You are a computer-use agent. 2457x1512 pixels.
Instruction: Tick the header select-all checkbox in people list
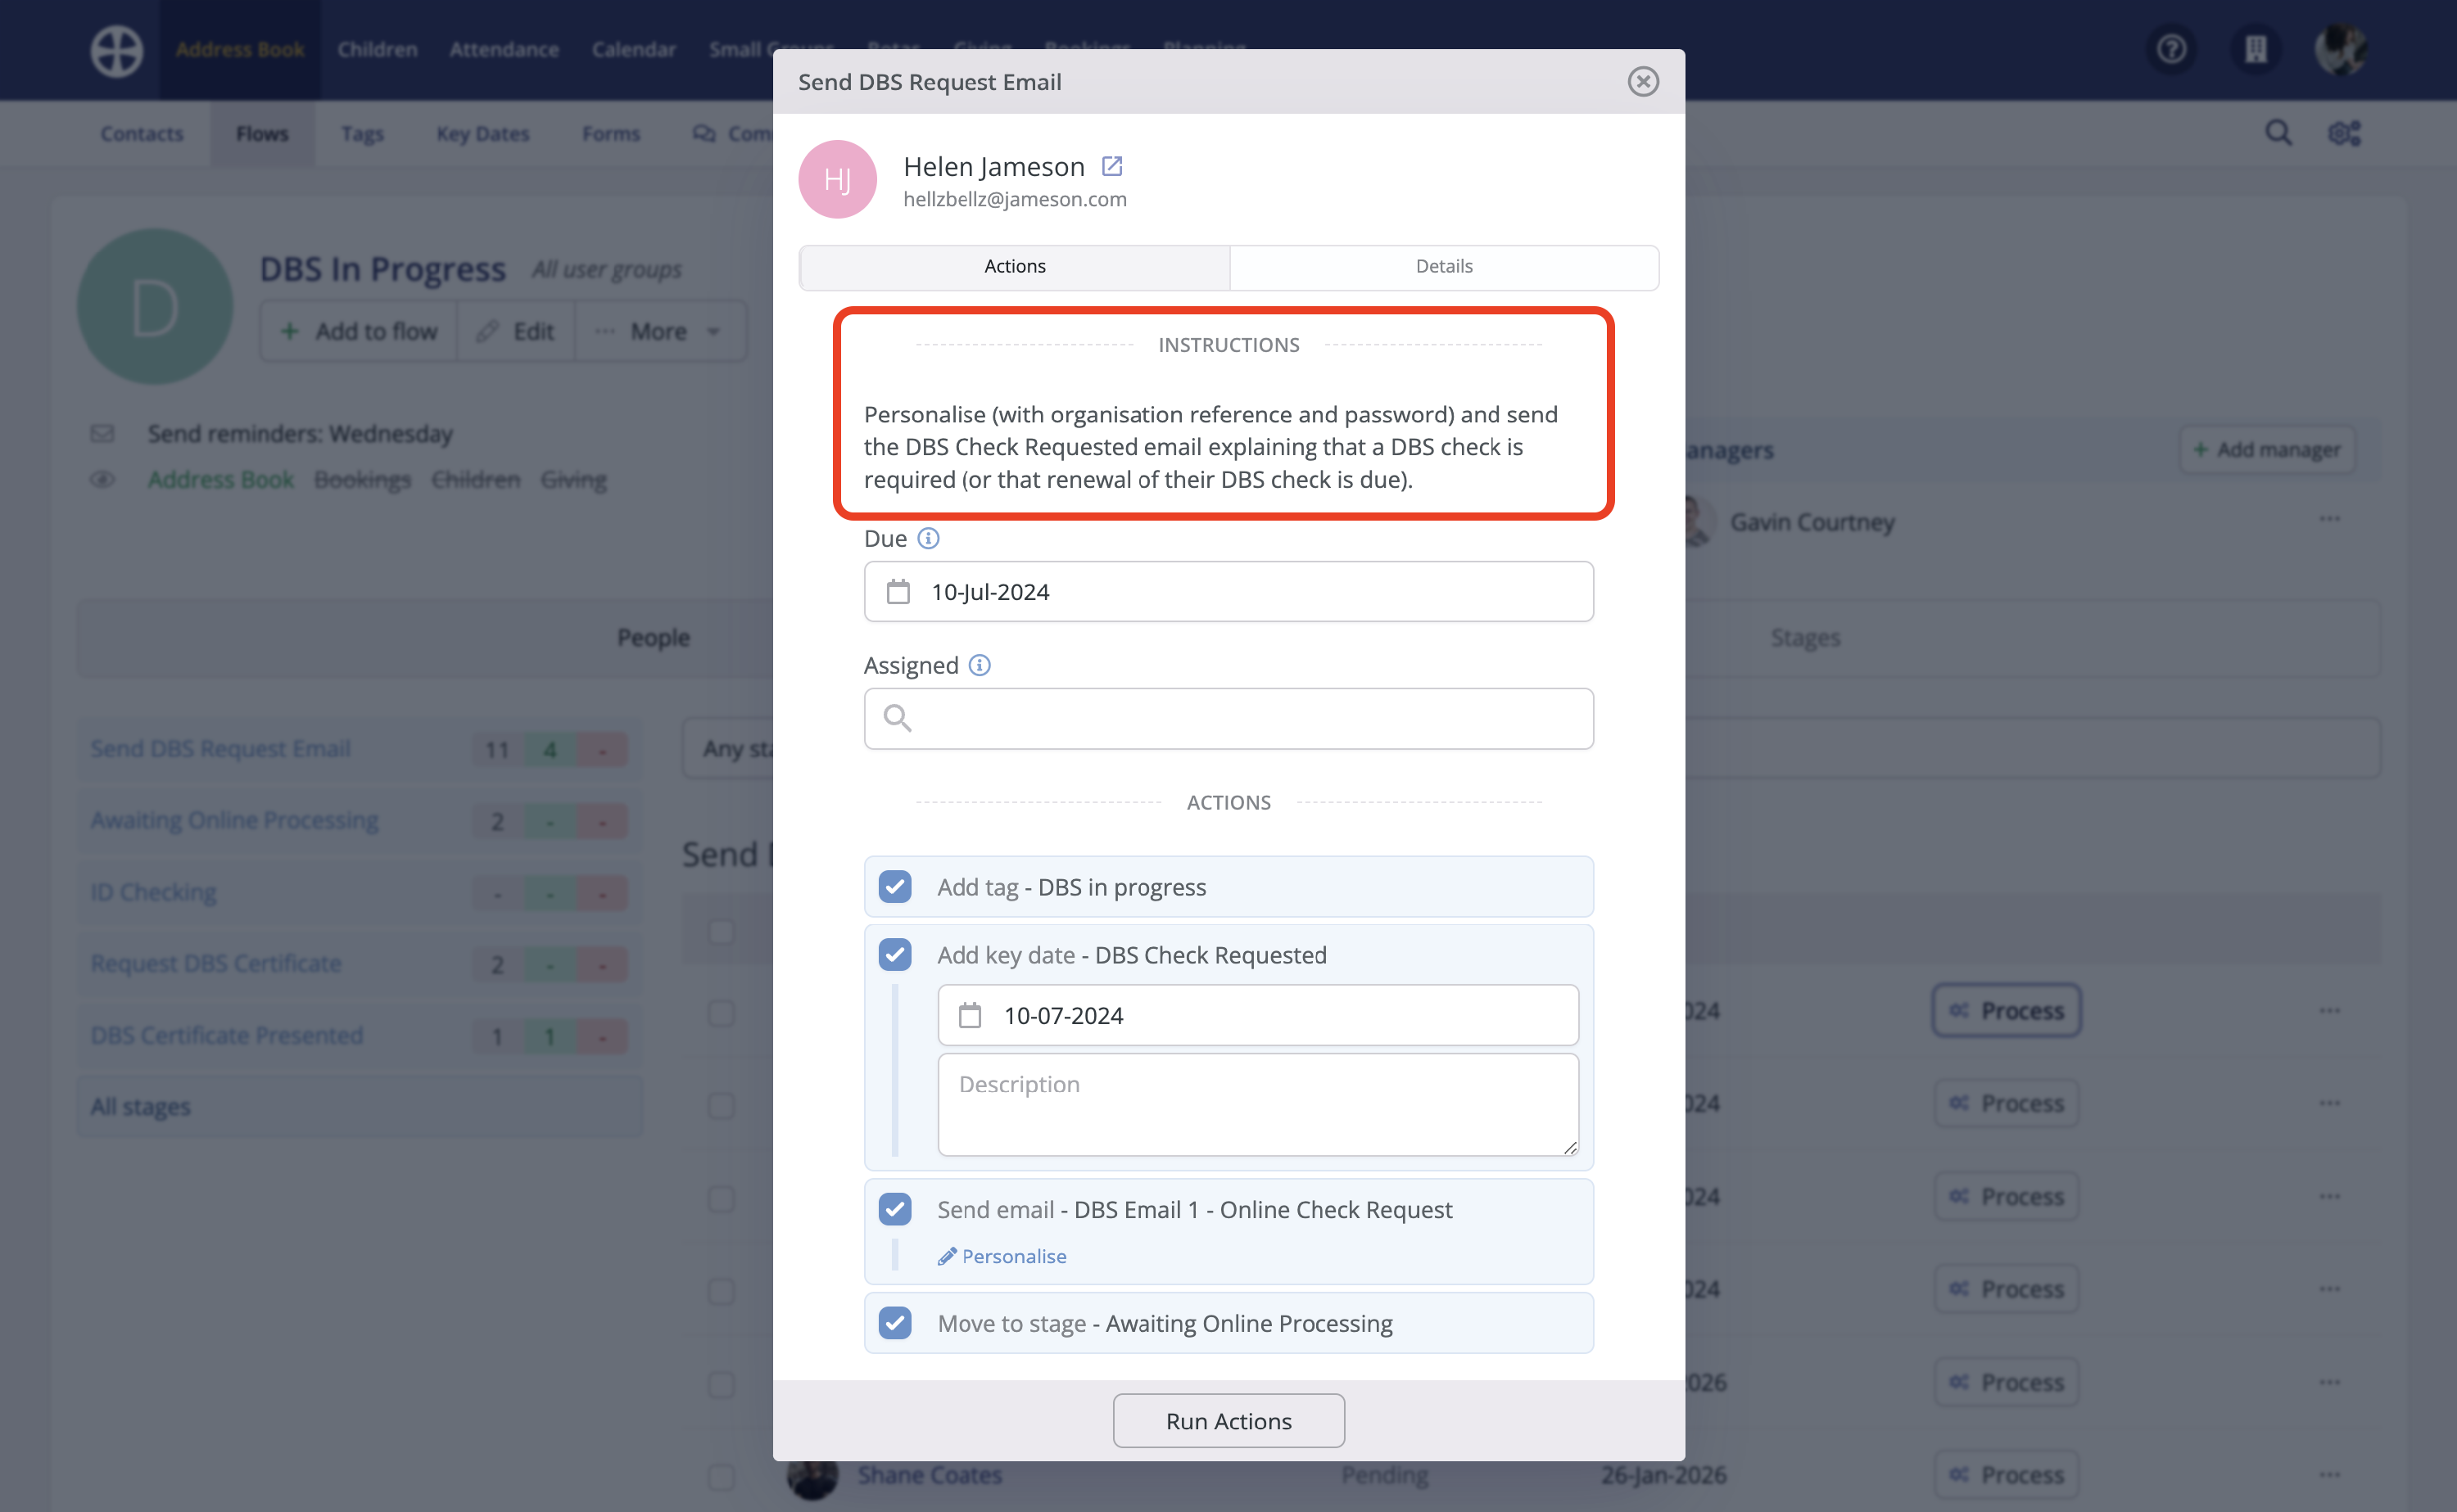720,931
